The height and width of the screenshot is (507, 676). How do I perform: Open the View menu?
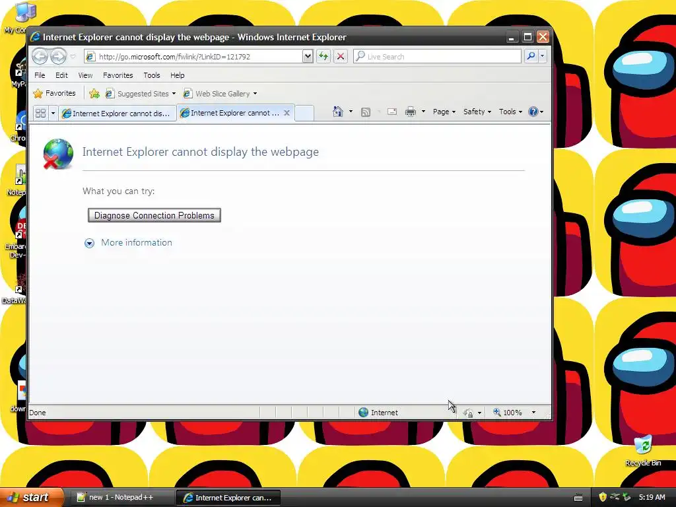85,75
